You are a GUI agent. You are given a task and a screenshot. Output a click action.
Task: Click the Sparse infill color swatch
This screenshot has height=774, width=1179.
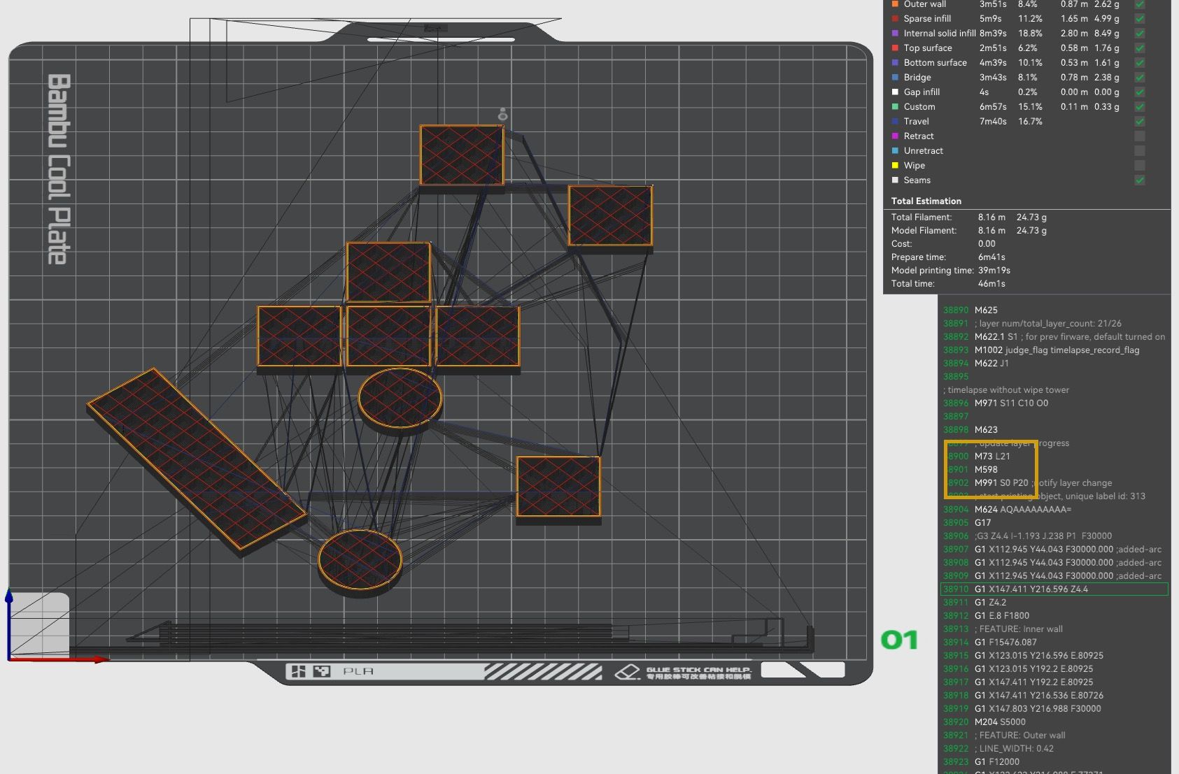(895, 19)
